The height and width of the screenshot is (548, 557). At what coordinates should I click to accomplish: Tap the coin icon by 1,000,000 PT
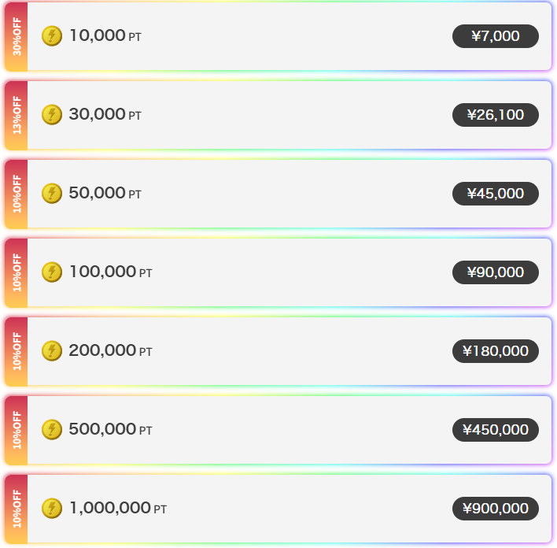[x=52, y=508]
